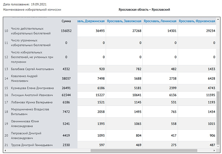The height and width of the screenshot is (154, 222).
Task: Click the Сумма value 7472
Action: click(x=66, y=112)
